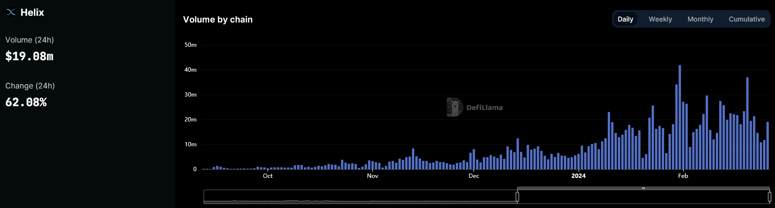The width and height of the screenshot is (775, 208).
Task: Click the Dec x-axis label
Action: point(474,176)
